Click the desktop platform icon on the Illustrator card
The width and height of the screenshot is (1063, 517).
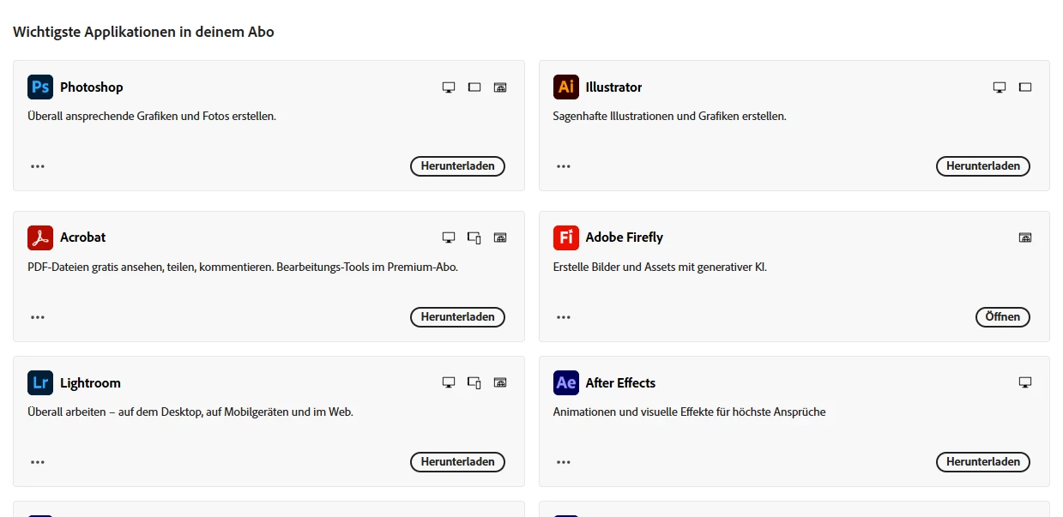point(1000,87)
